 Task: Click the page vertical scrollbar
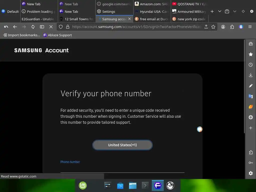pyautogui.click(x=244, y=86)
